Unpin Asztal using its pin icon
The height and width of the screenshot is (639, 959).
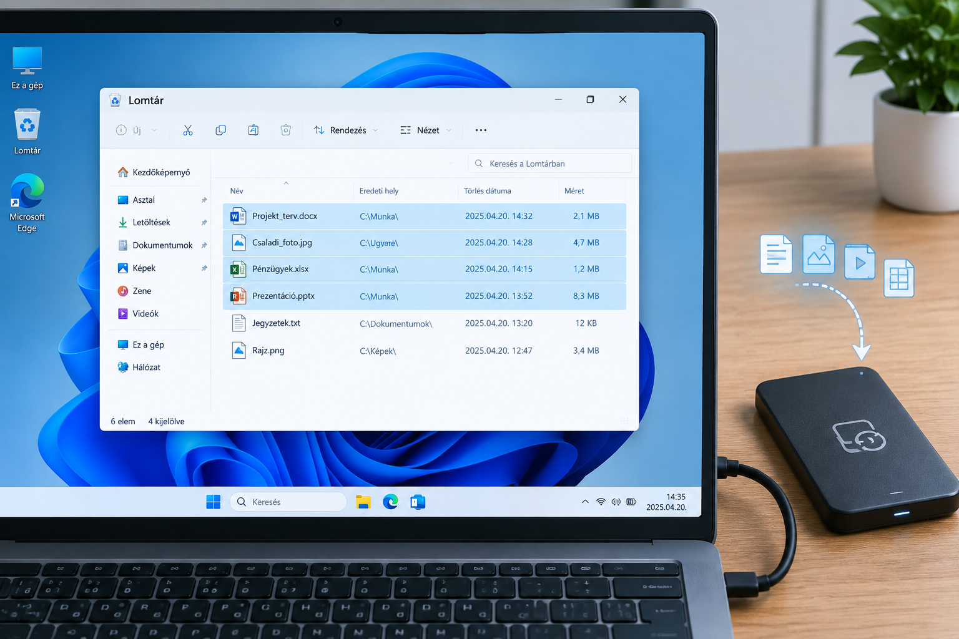point(204,200)
